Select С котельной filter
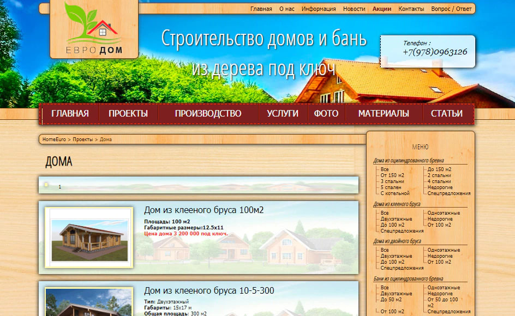The height and width of the screenshot is (316, 515). pyautogui.click(x=395, y=193)
